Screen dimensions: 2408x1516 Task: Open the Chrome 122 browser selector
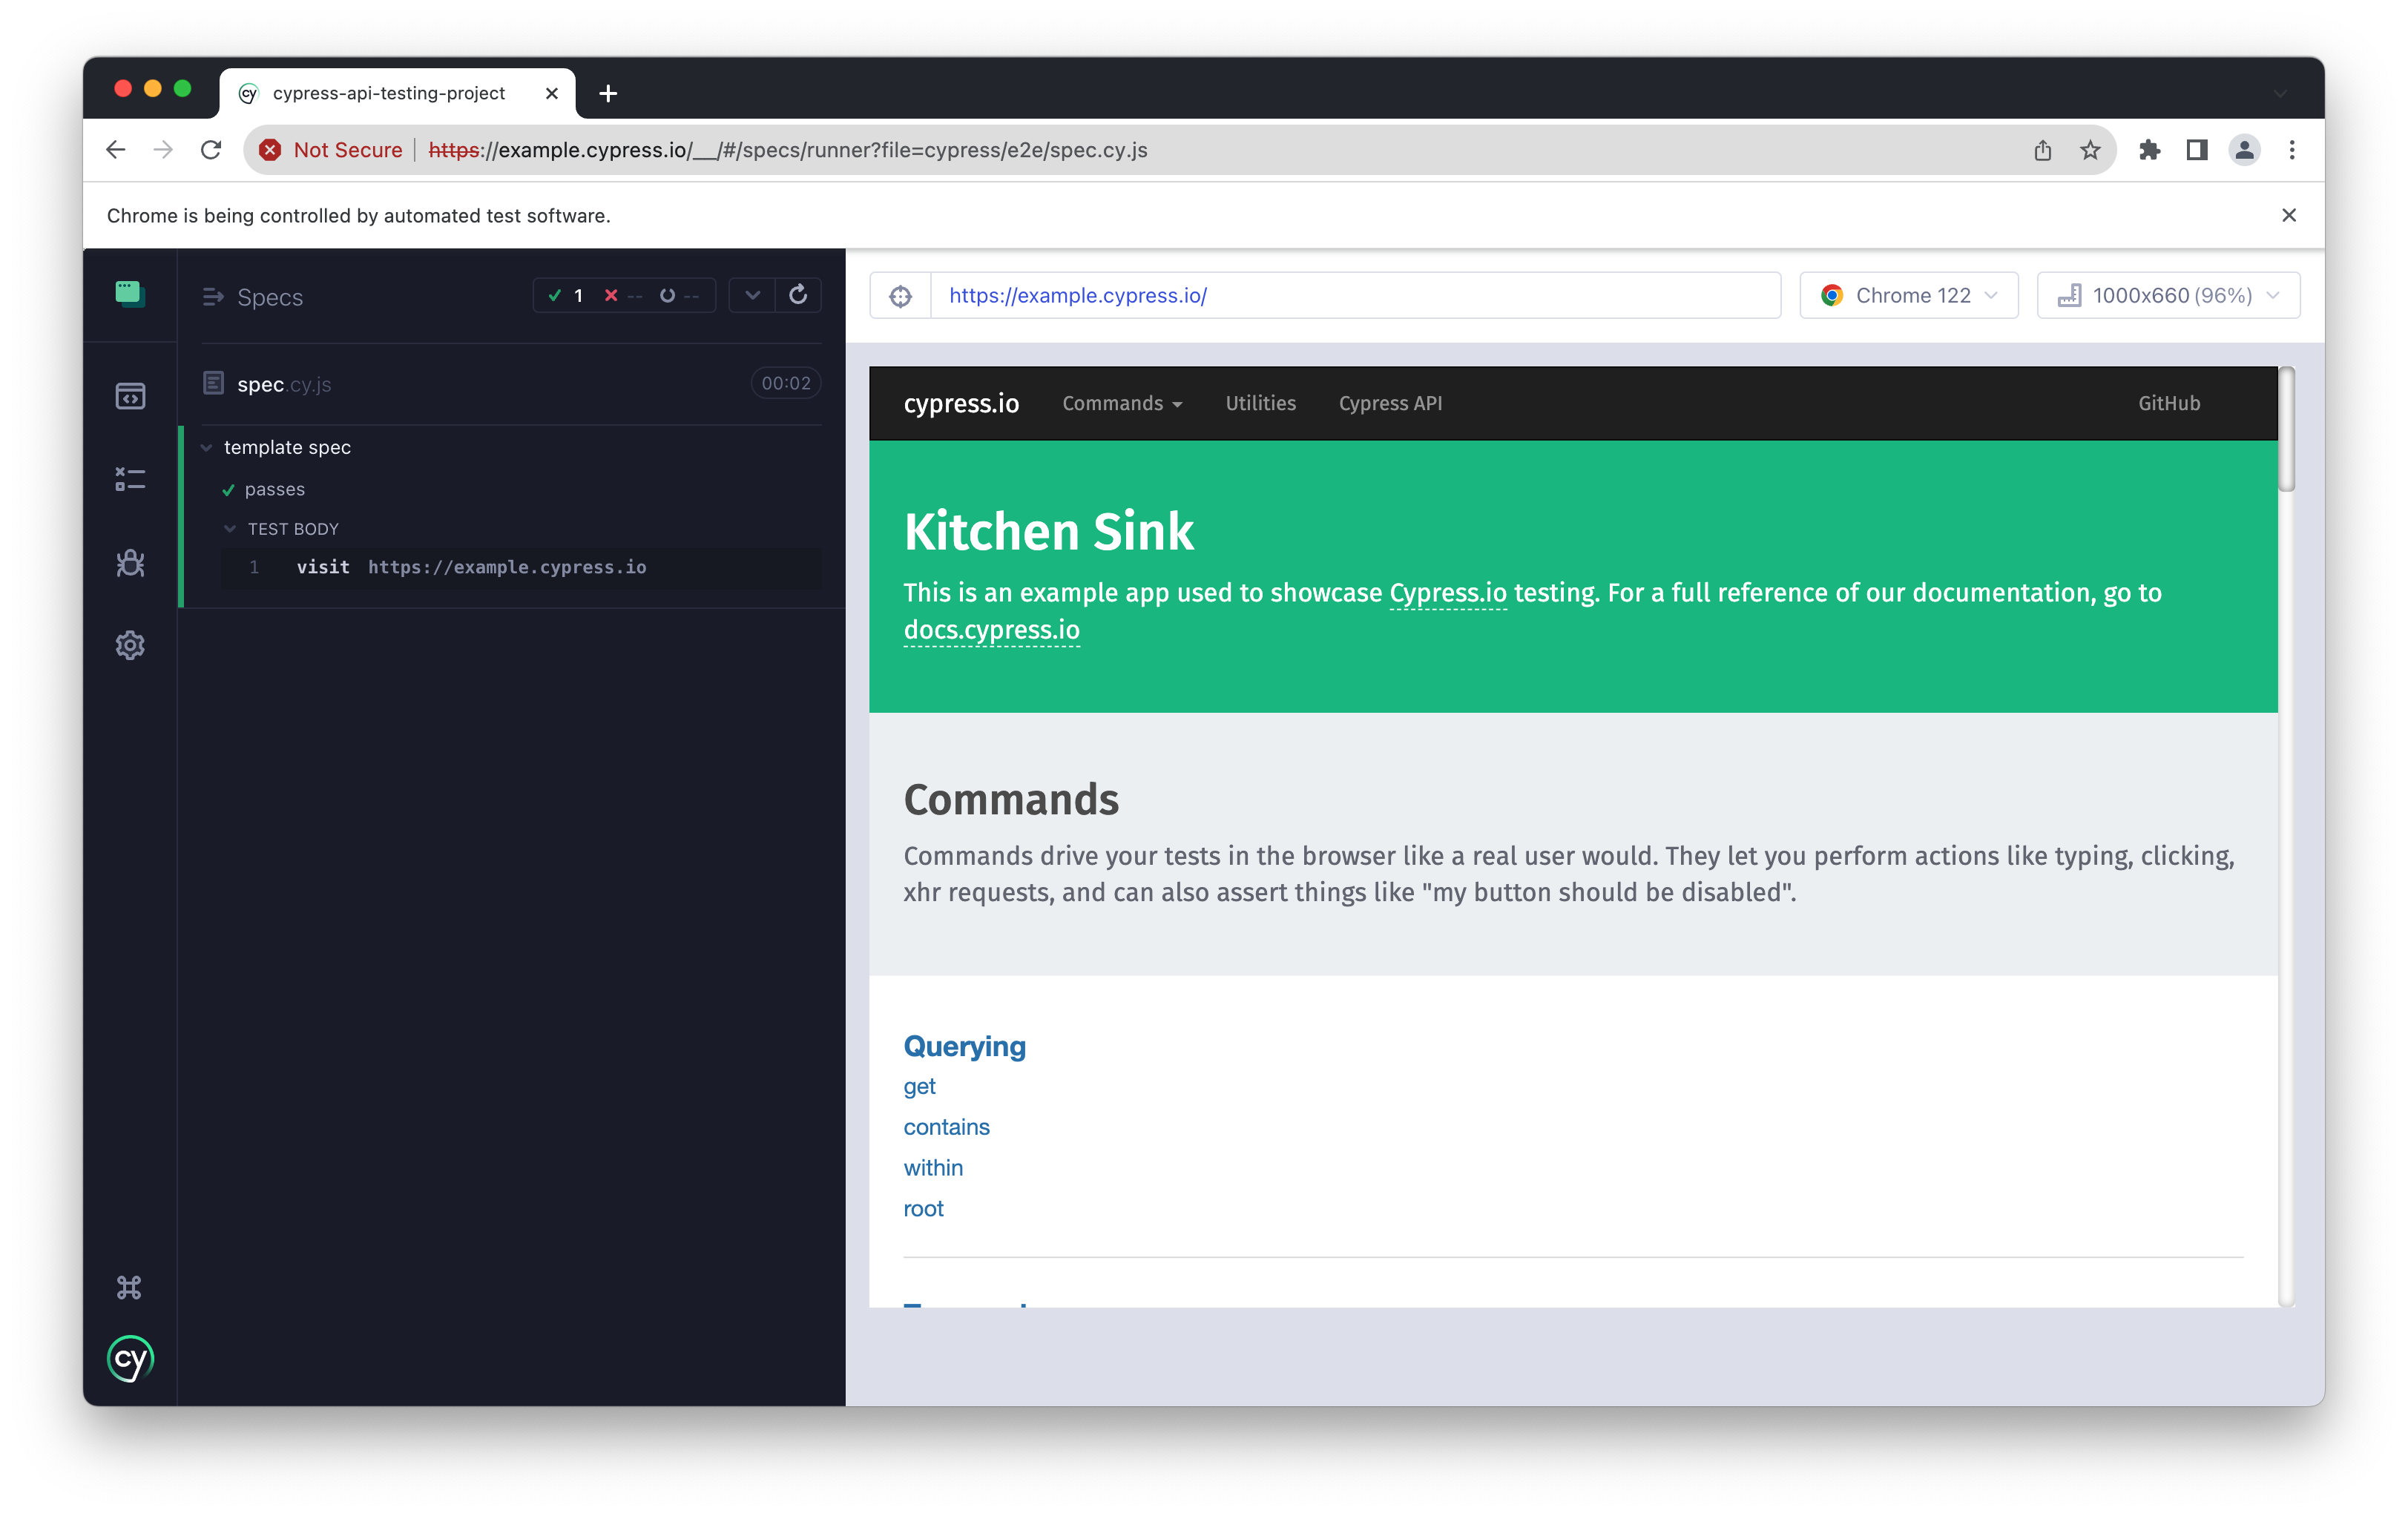click(x=1908, y=295)
